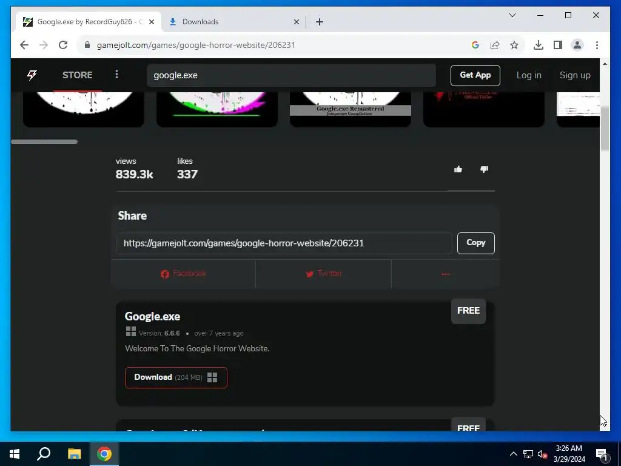Open more share options ellipsis
Image resolution: width=621 pixels, height=466 pixels.
pyautogui.click(x=446, y=274)
